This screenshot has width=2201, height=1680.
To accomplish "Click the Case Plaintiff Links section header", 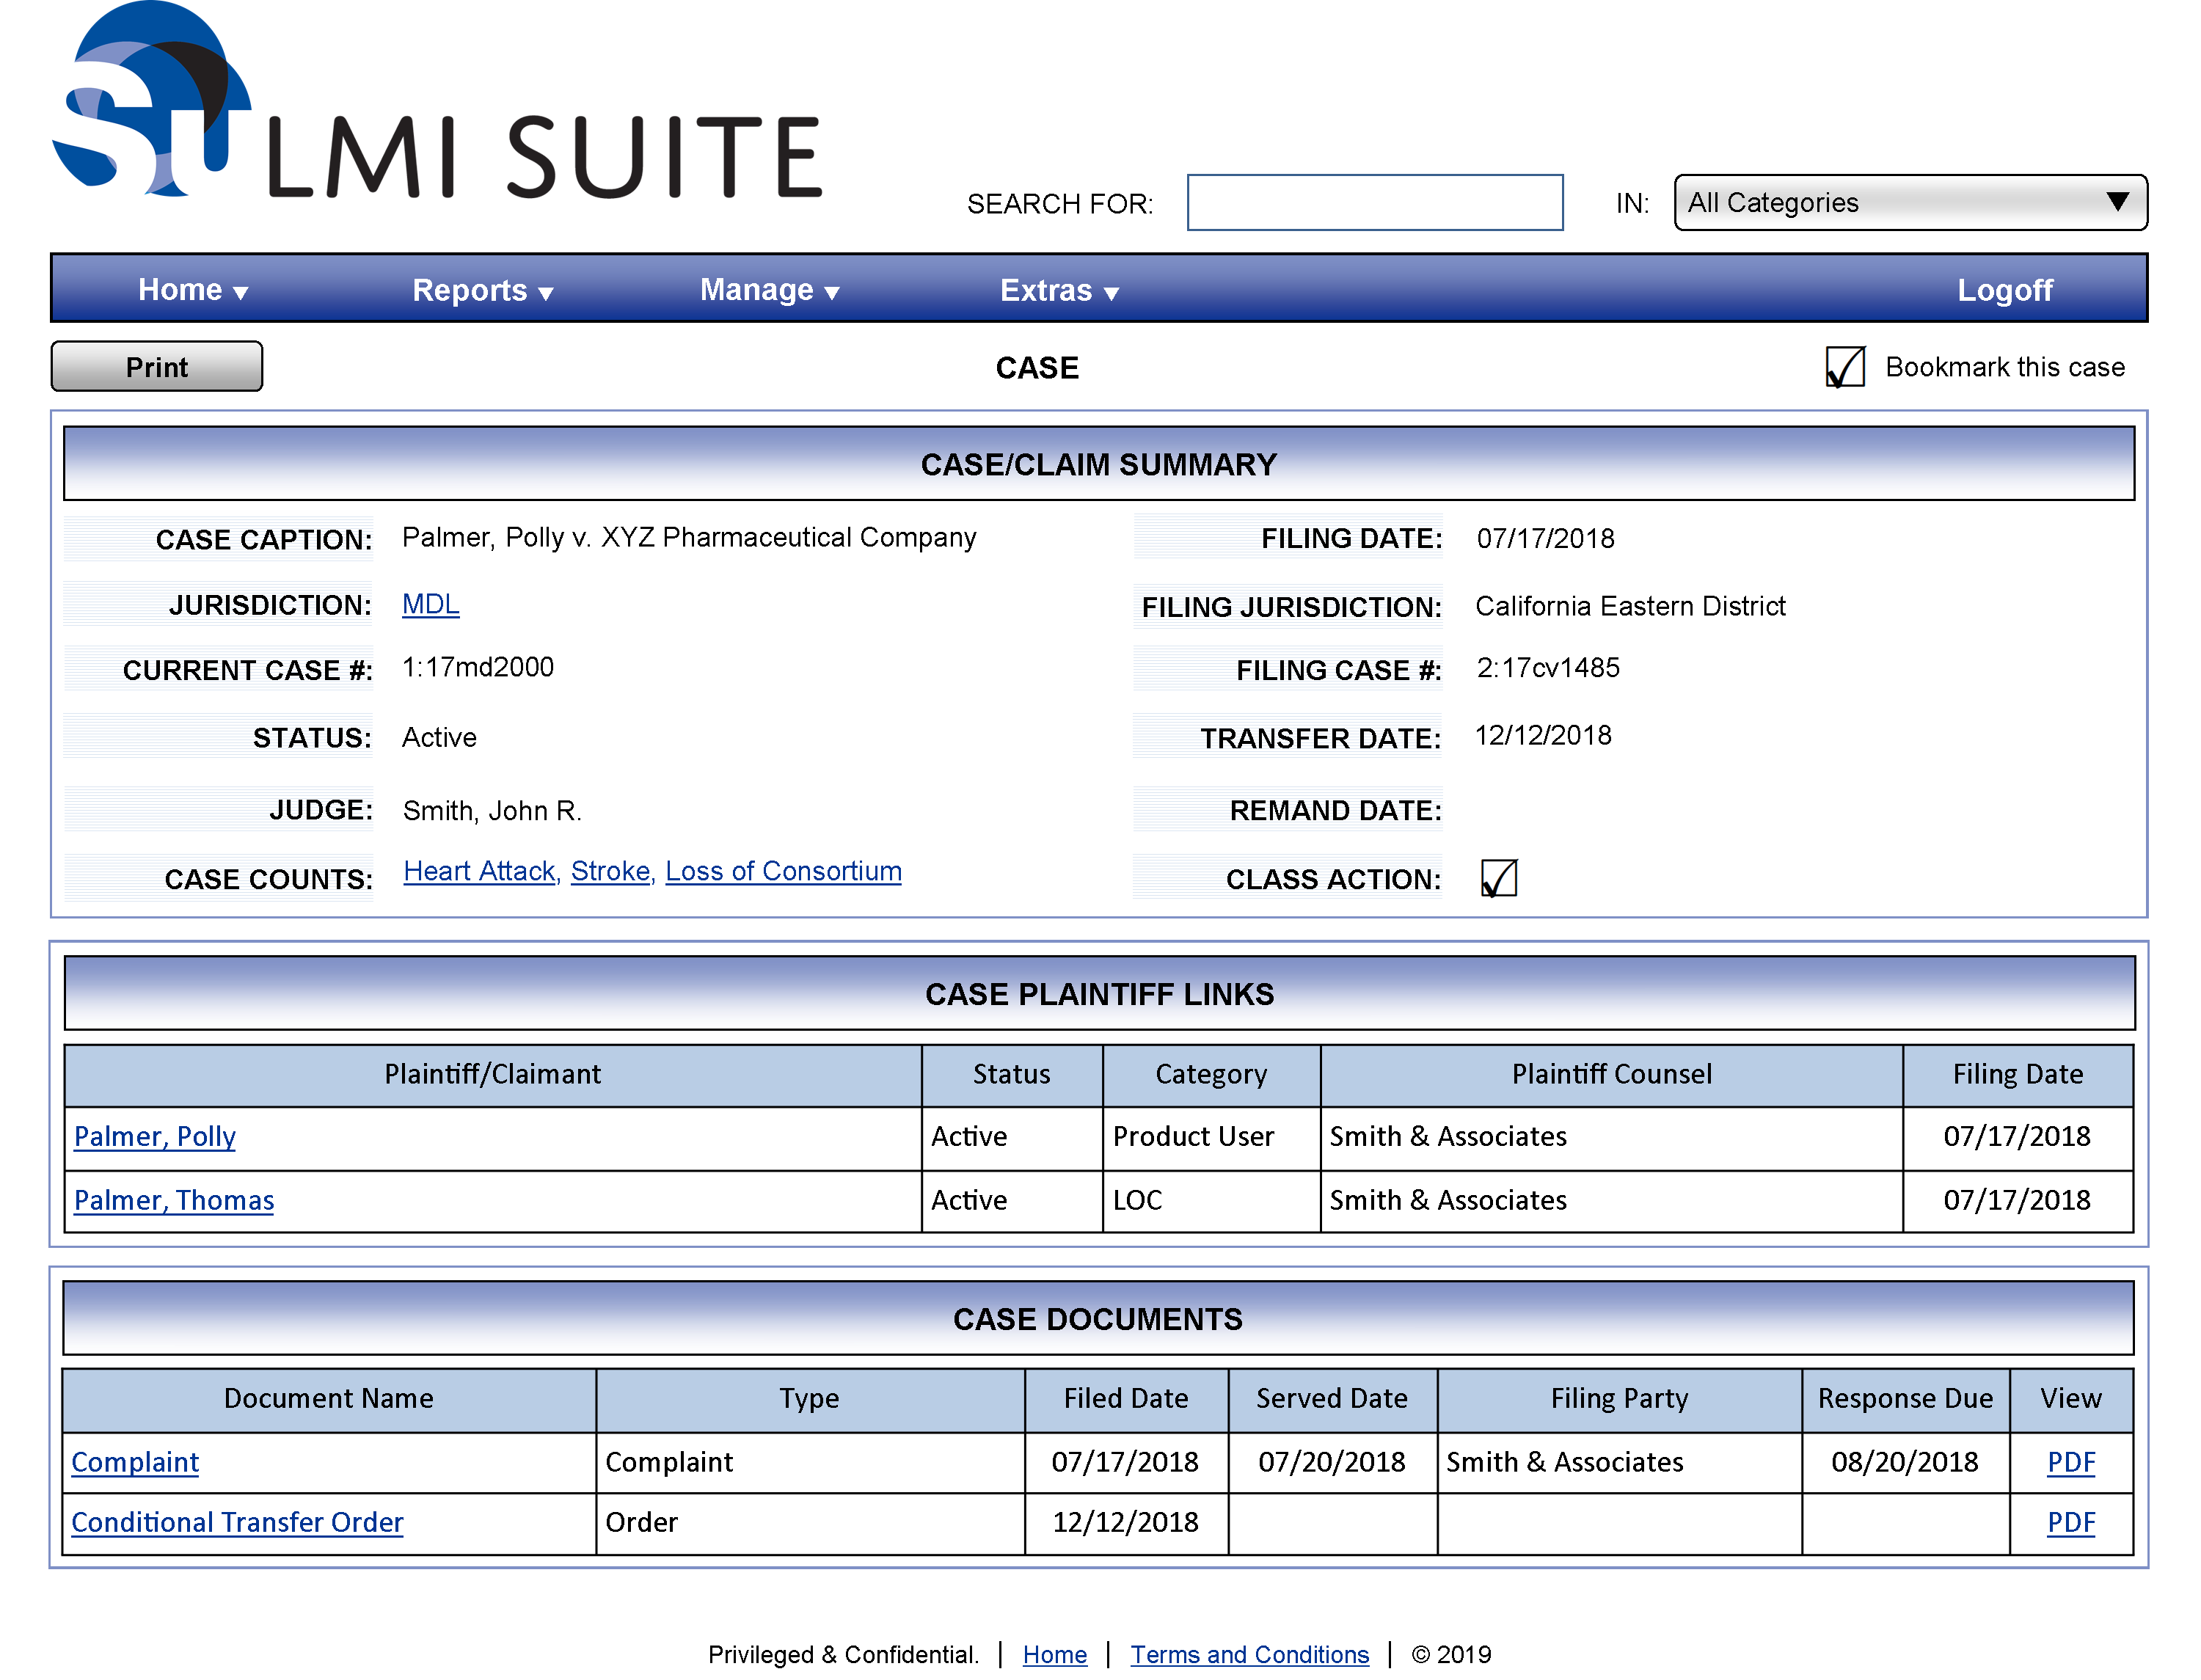I will pos(1099,993).
